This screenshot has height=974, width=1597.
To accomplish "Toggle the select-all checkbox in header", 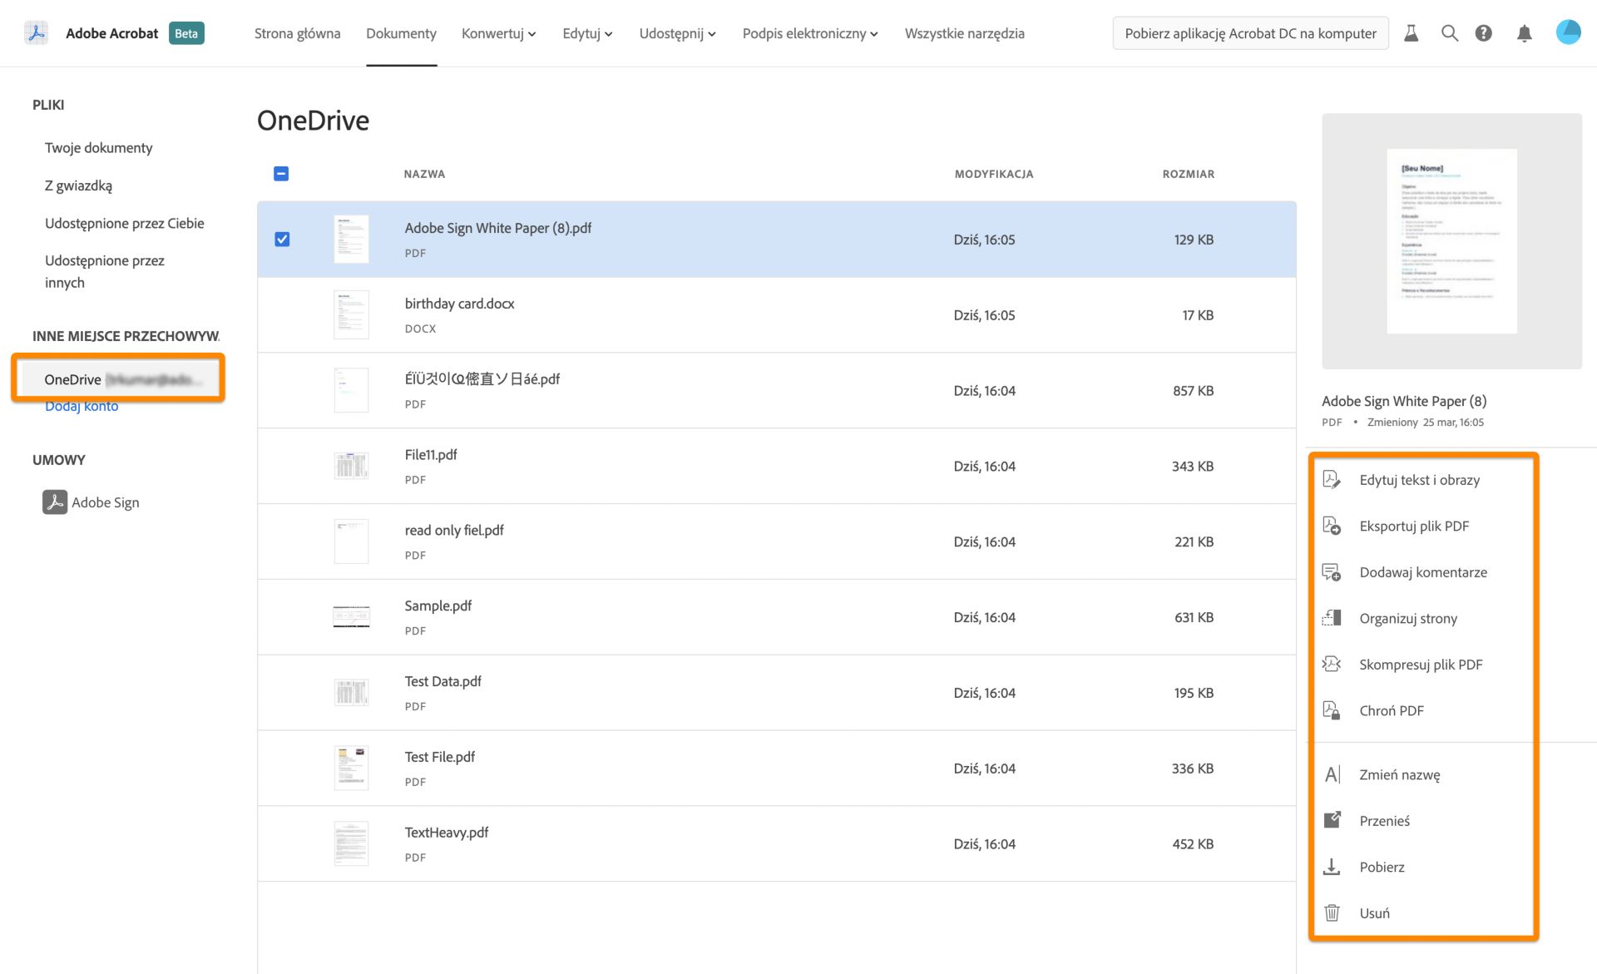I will (281, 174).
